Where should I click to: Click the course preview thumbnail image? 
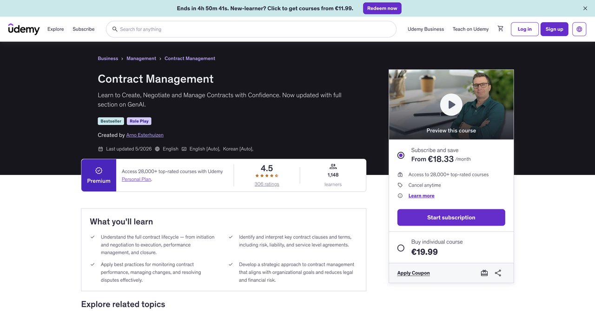(x=451, y=105)
